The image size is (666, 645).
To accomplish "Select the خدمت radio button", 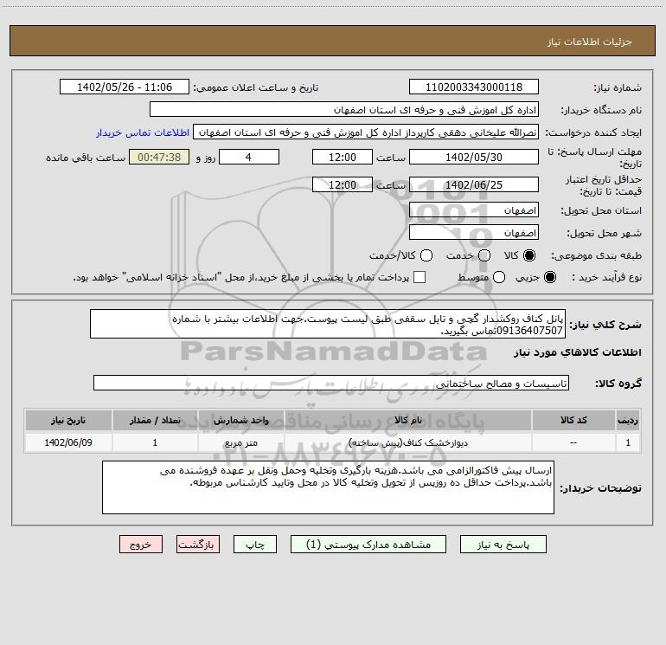I will tap(484, 255).
